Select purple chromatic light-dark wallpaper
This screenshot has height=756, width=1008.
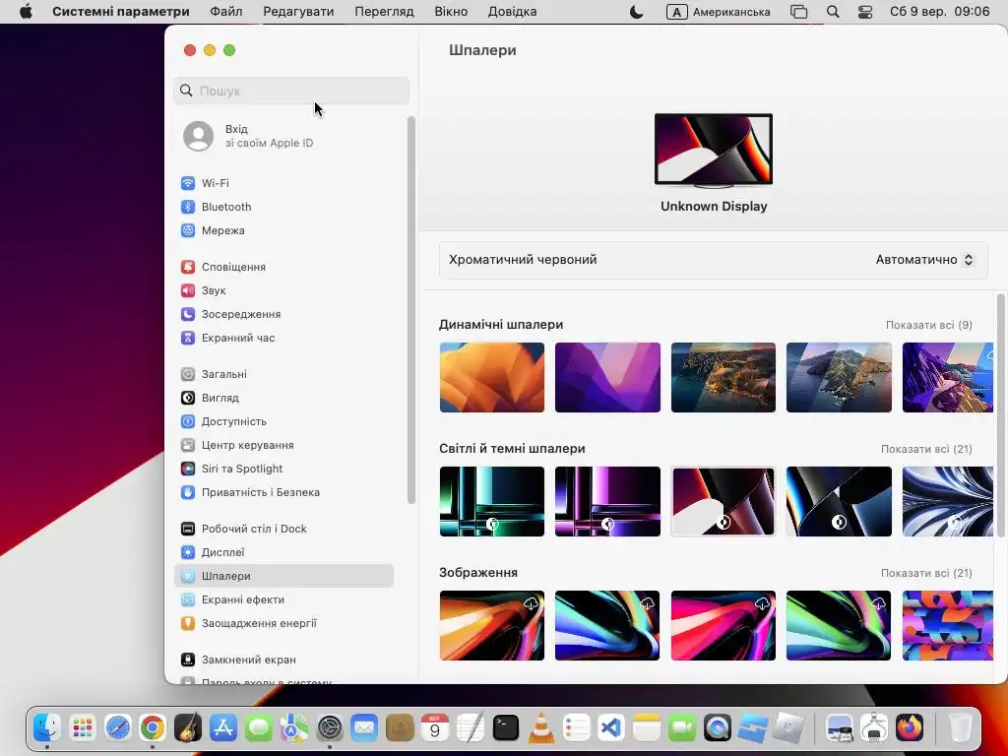[x=607, y=501]
